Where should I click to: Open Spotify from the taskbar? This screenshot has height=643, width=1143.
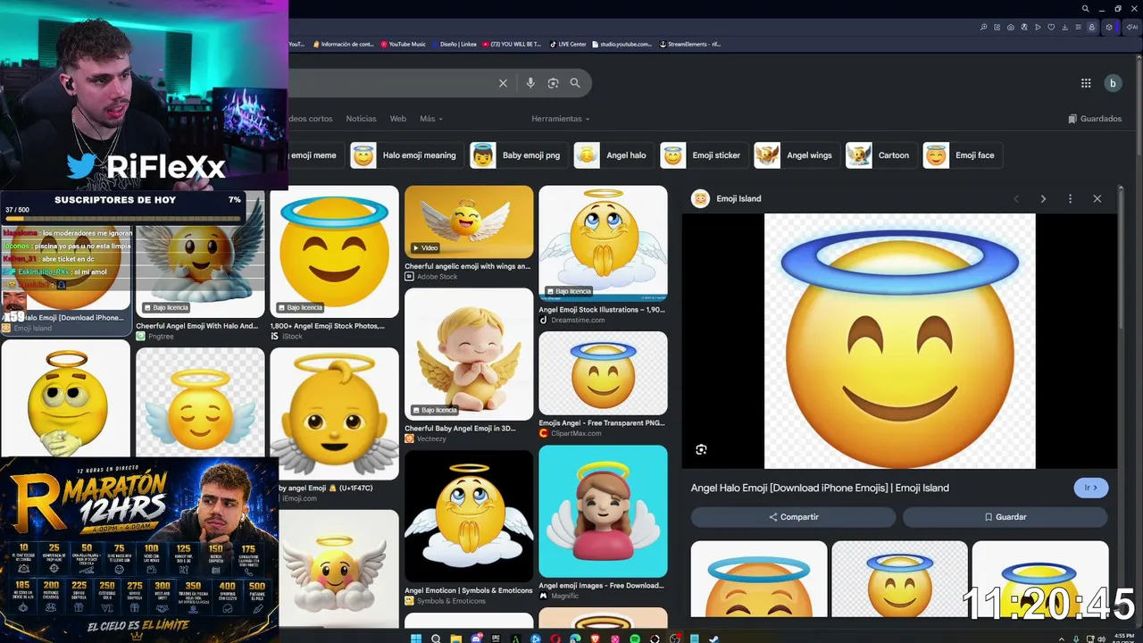(x=635, y=639)
